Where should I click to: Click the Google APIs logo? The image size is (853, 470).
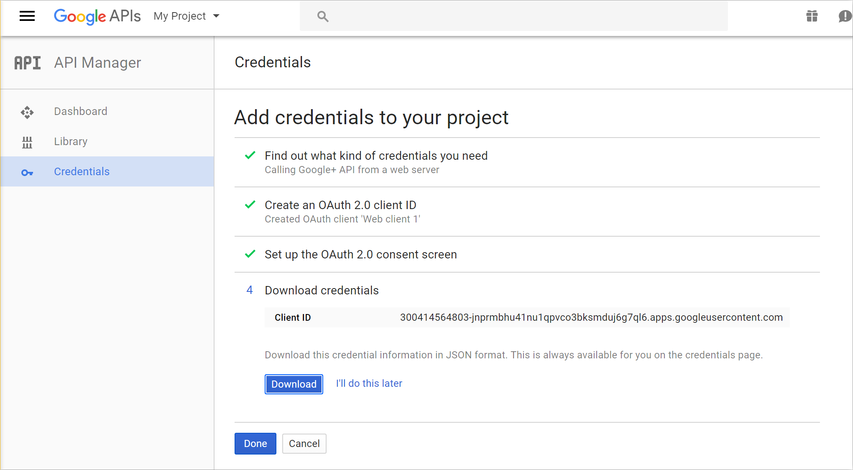pos(97,16)
